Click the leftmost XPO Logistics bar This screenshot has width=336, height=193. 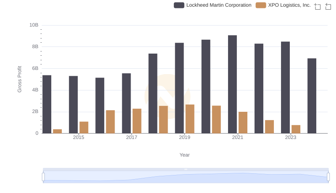(58, 131)
